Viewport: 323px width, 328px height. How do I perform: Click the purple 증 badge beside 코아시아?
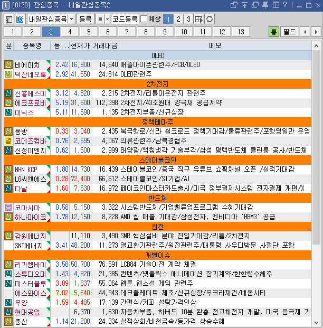pos(8,208)
